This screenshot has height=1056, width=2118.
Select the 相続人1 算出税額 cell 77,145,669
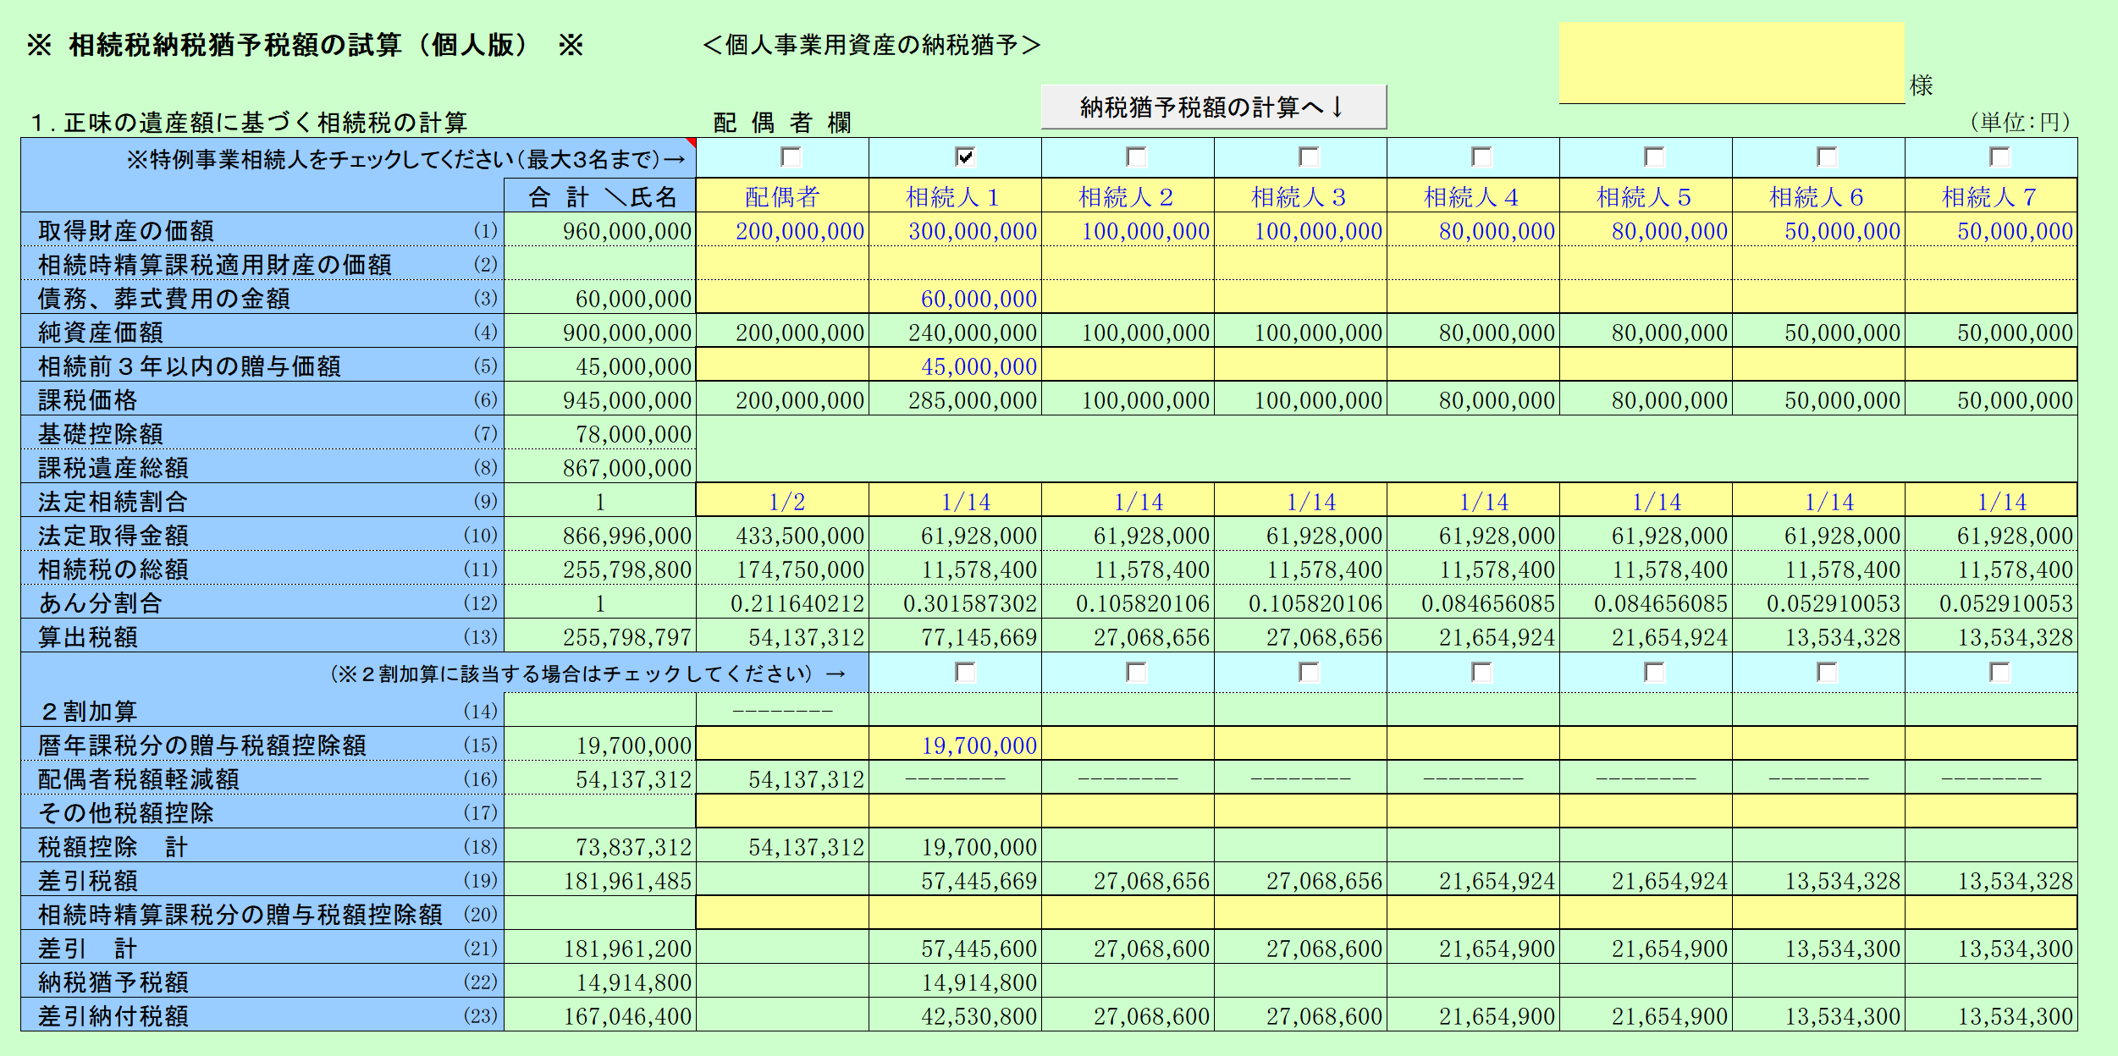click(x=955, y=635)
